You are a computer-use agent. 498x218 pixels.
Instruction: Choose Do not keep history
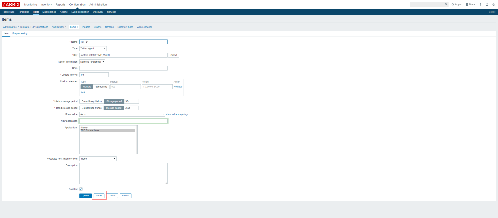[92, 101]
